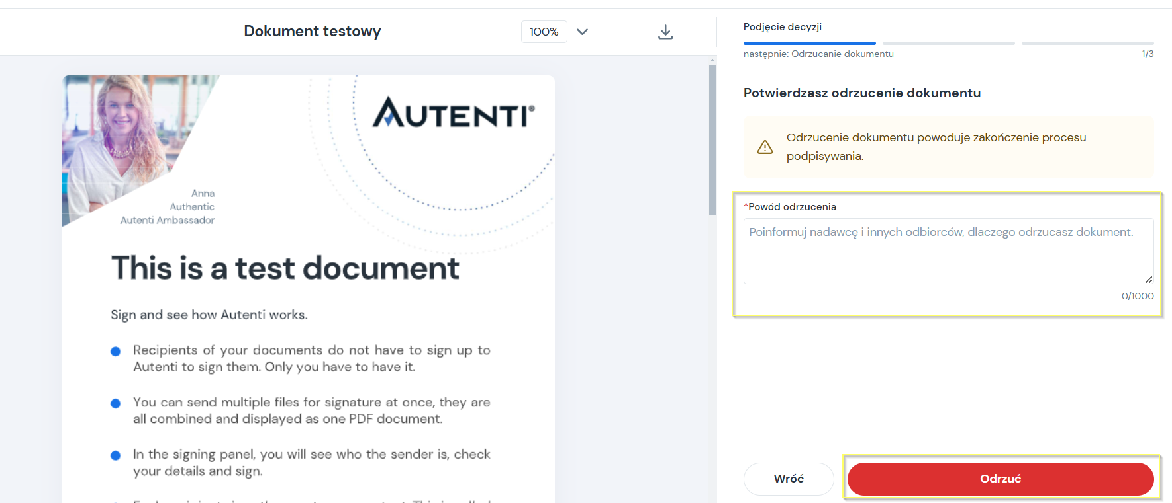This screenshot has width=1172, height=503.
Task: Click the first blue progress step bar
Action: pos(809,43)
